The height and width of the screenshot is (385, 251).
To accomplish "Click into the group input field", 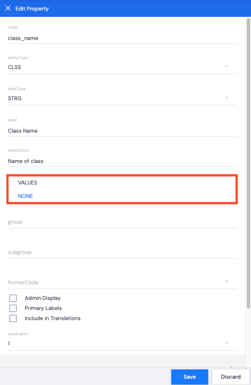I will (x=122, y=222).
